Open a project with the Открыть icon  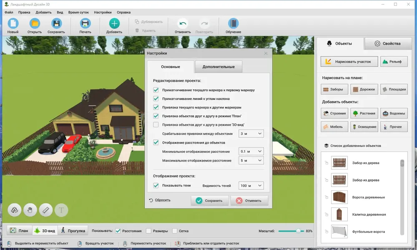35,24
